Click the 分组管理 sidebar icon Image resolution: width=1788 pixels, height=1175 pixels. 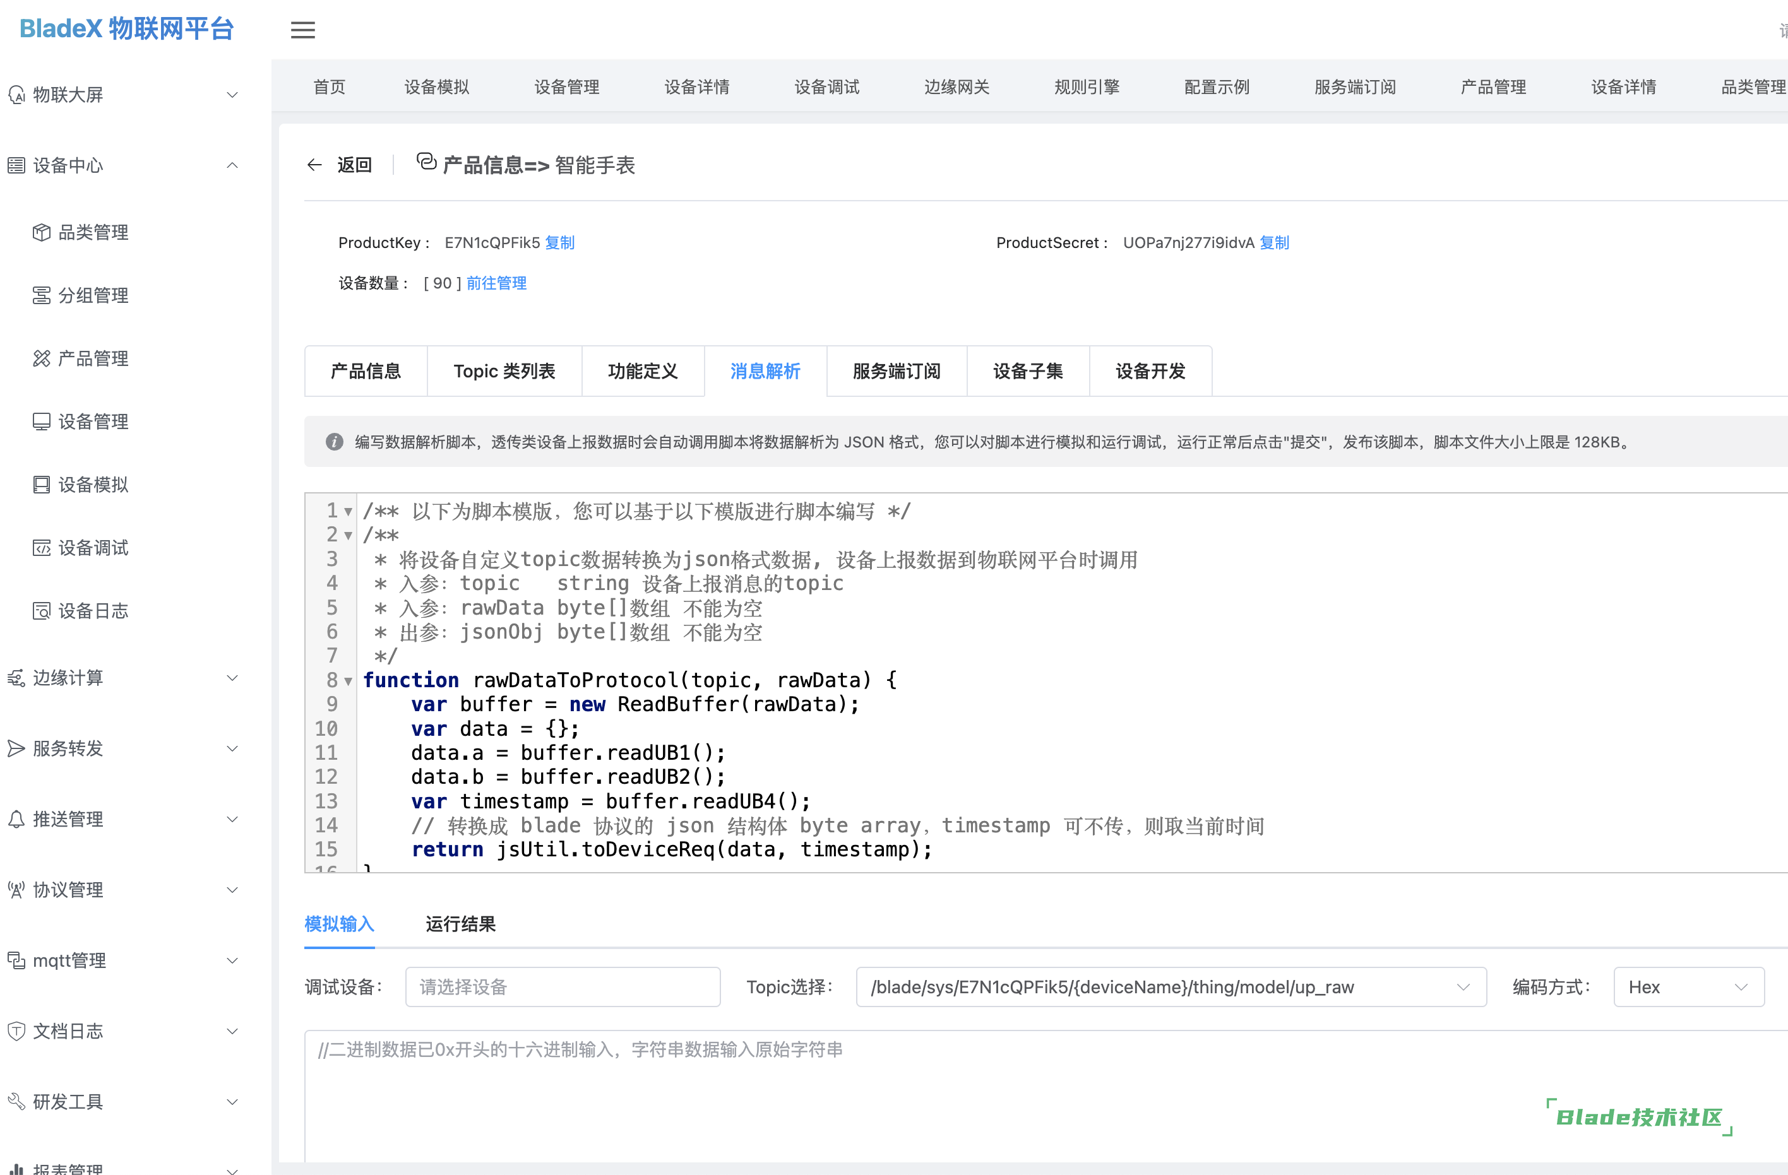(x=41, y=296)
